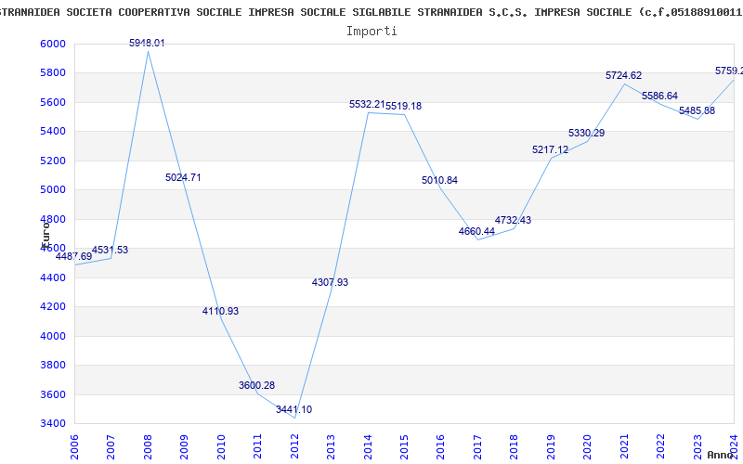The image size is (743, 464).
Task: Click the 2015 x-axis year label
Action: pyautogui.click(x=404, y=447)
